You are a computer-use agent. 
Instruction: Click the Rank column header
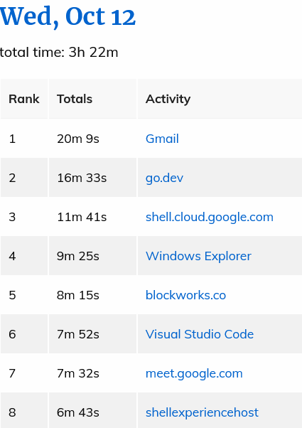24,99
